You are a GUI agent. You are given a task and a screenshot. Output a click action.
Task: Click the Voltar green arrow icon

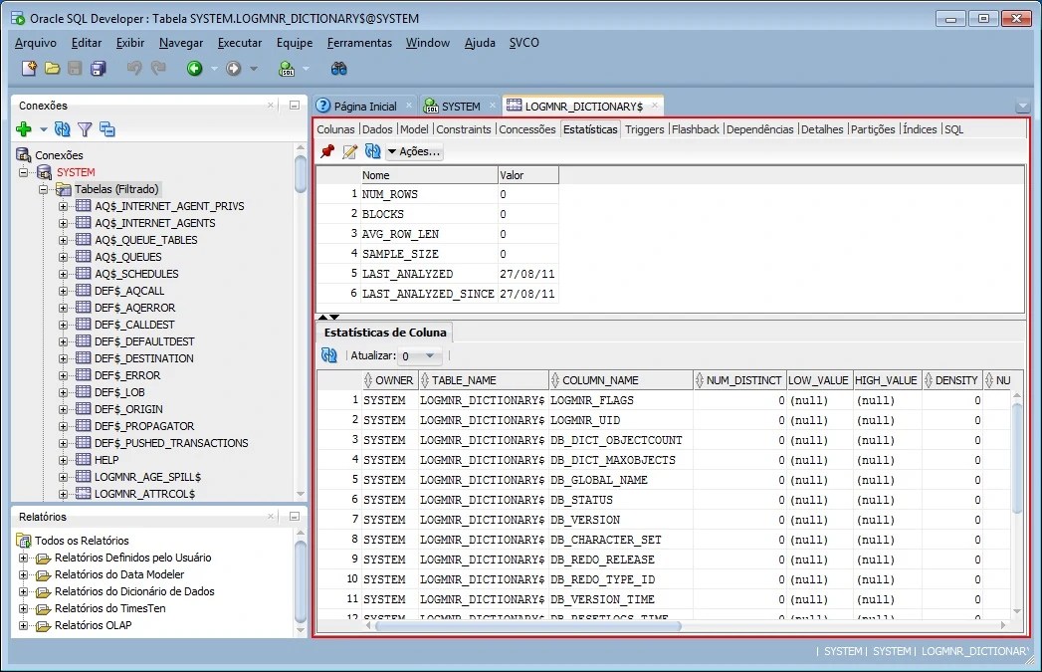[x=194, y=68]
